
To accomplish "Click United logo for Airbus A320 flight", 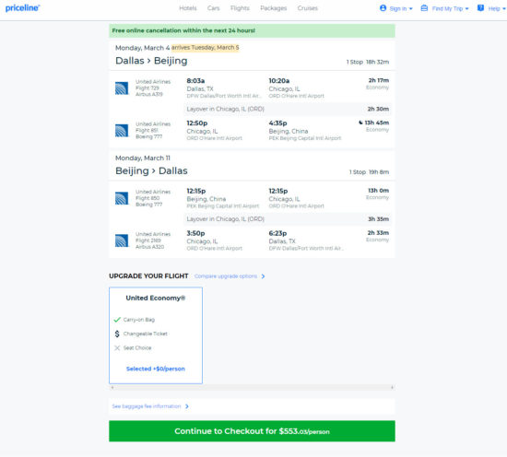I will click(x=122, y=240).
